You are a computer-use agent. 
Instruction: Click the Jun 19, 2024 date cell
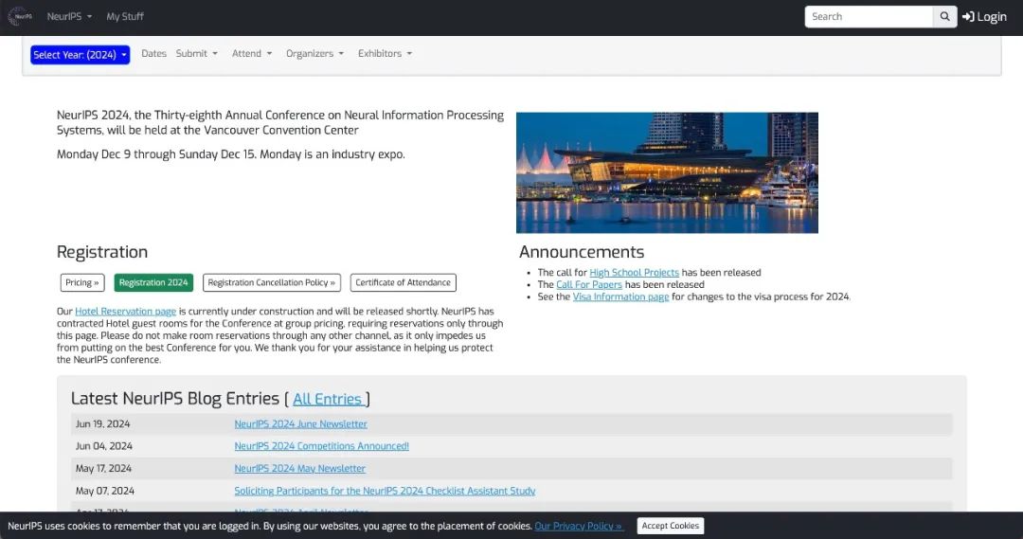(x=102, y=424)
